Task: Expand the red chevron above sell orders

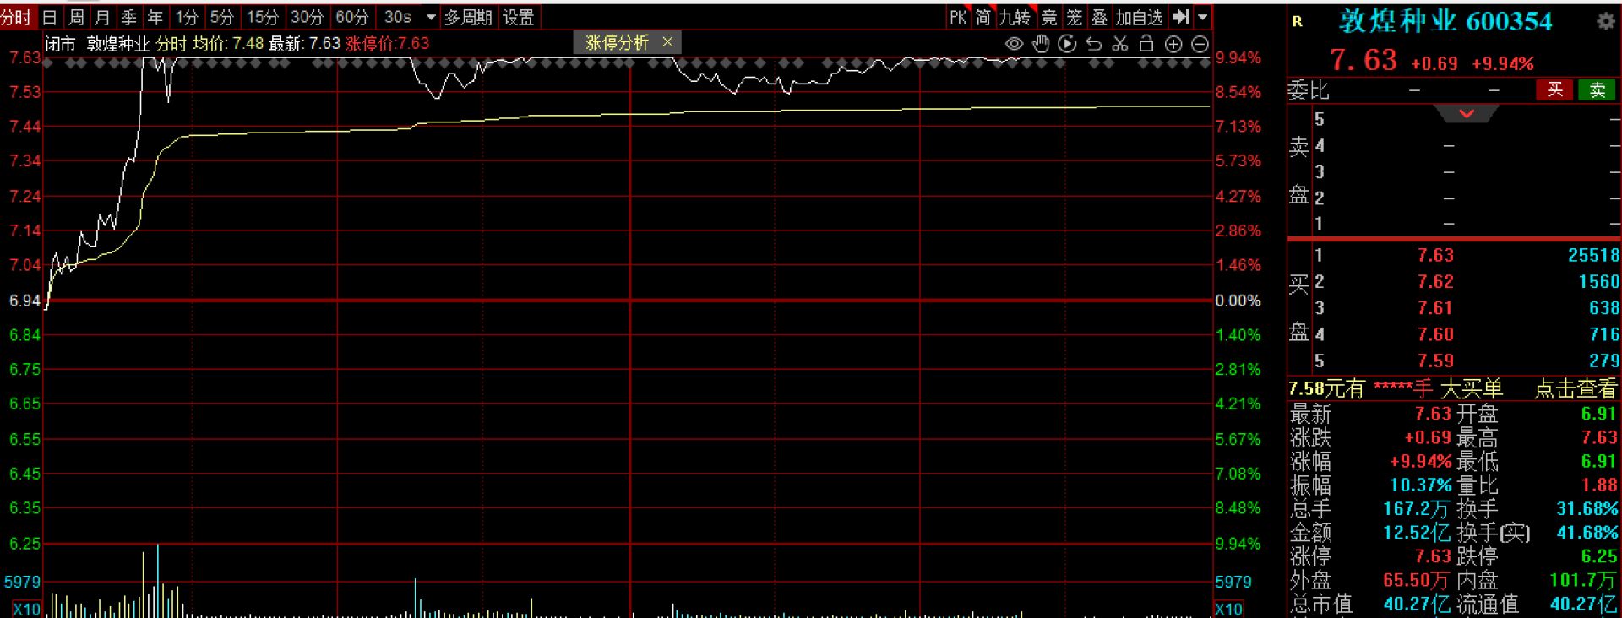Action: (x=1467, y=113)
